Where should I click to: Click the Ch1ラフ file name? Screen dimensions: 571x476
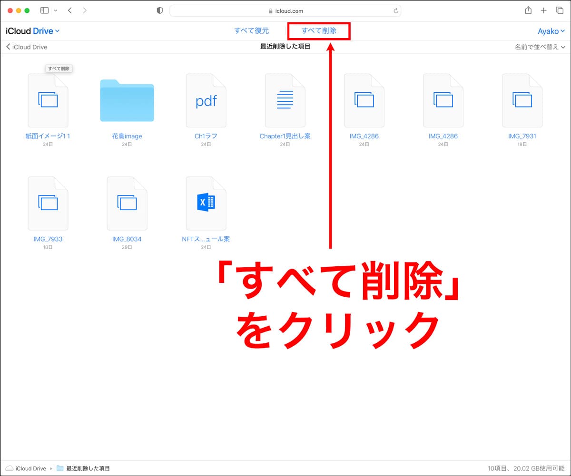(206, 136)
